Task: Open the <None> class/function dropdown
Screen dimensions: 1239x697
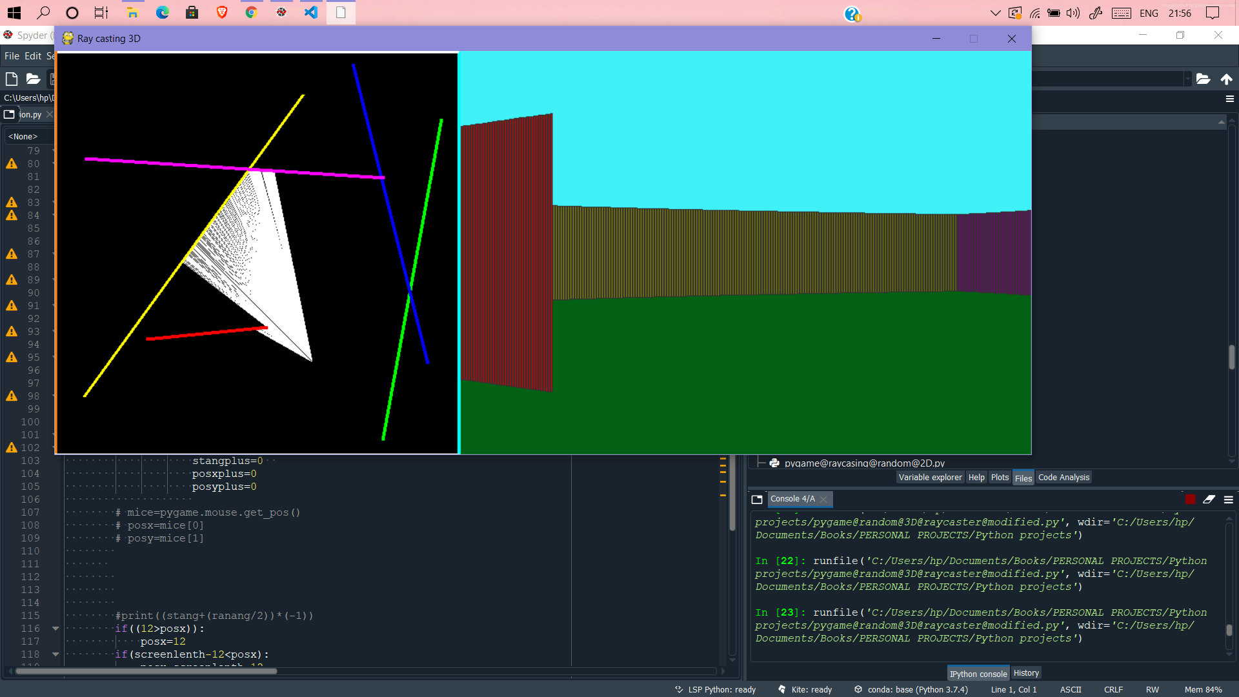Action: [29, 136]
